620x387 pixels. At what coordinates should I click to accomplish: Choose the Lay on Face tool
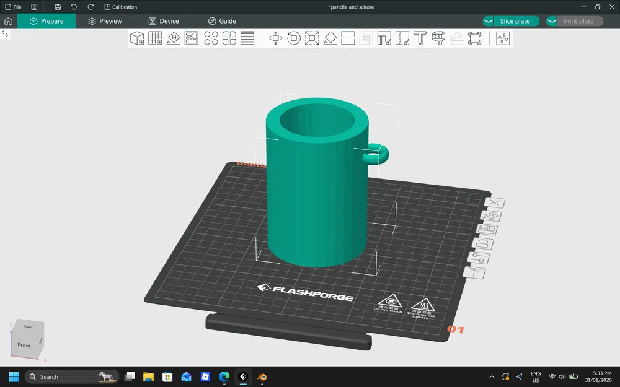point(330,38)
